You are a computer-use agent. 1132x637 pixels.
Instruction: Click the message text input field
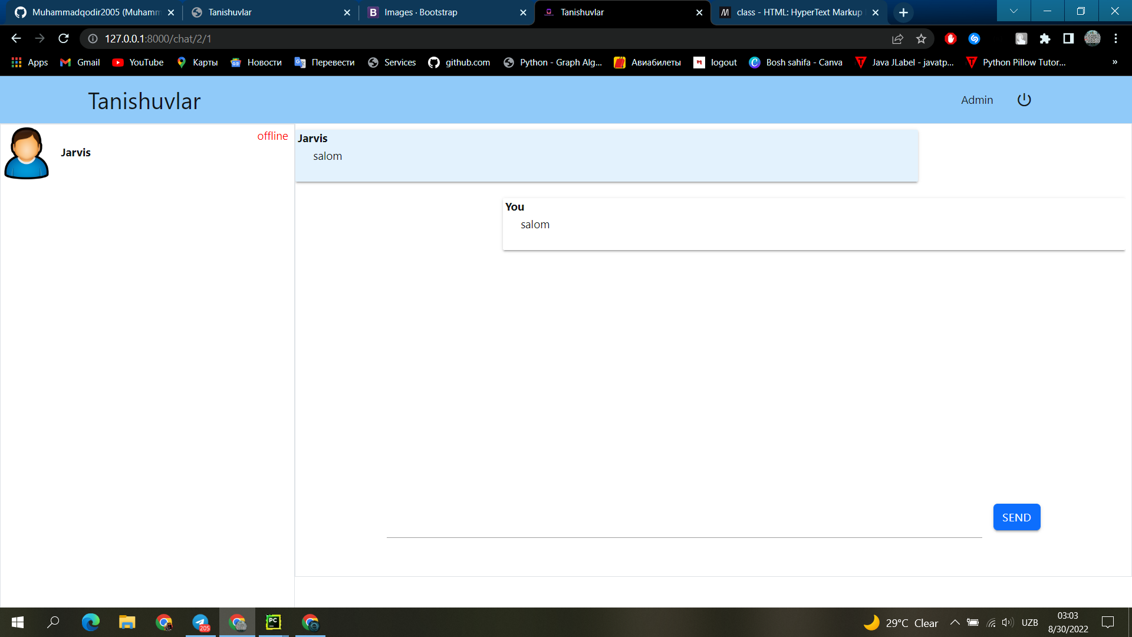coord(684,527)
